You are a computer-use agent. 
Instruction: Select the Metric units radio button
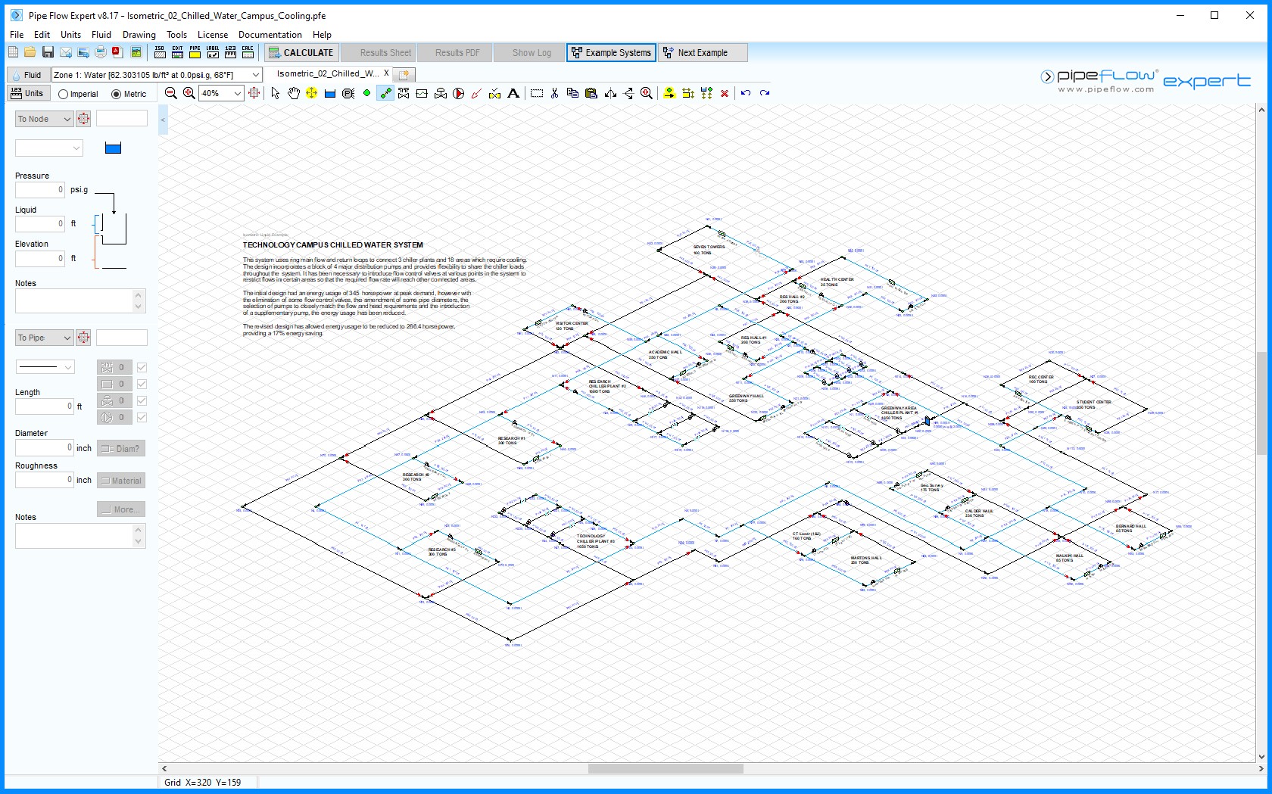(x=117, y=94)
